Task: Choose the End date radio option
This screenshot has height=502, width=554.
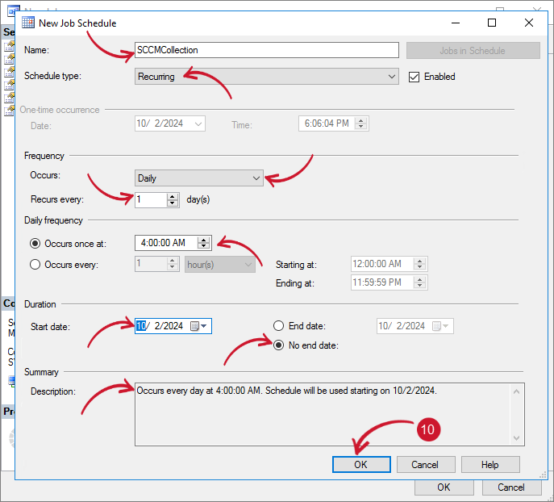Action: tap(279, 326)
